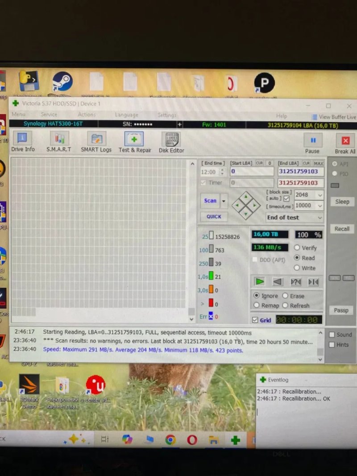Open the Drive Info panel
Viewport: 357px width, 476px height.
tap(23, 142)
